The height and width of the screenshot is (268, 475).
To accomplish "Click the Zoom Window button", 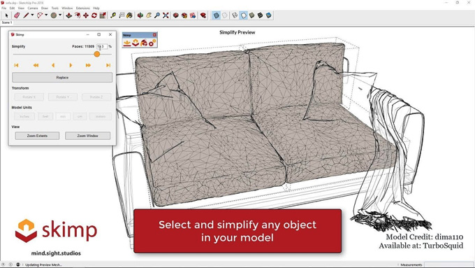I will (87, 136).
